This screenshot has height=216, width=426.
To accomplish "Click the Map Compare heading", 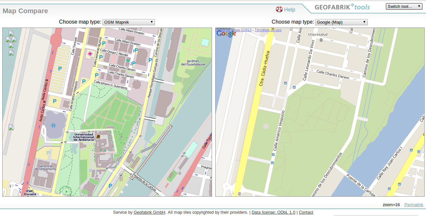I will tap(25, 11).
